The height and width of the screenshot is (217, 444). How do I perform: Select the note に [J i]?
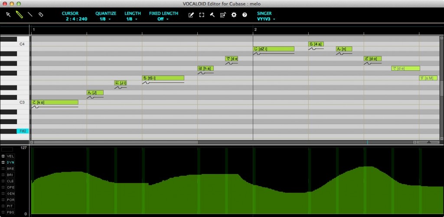pos(121,83)
